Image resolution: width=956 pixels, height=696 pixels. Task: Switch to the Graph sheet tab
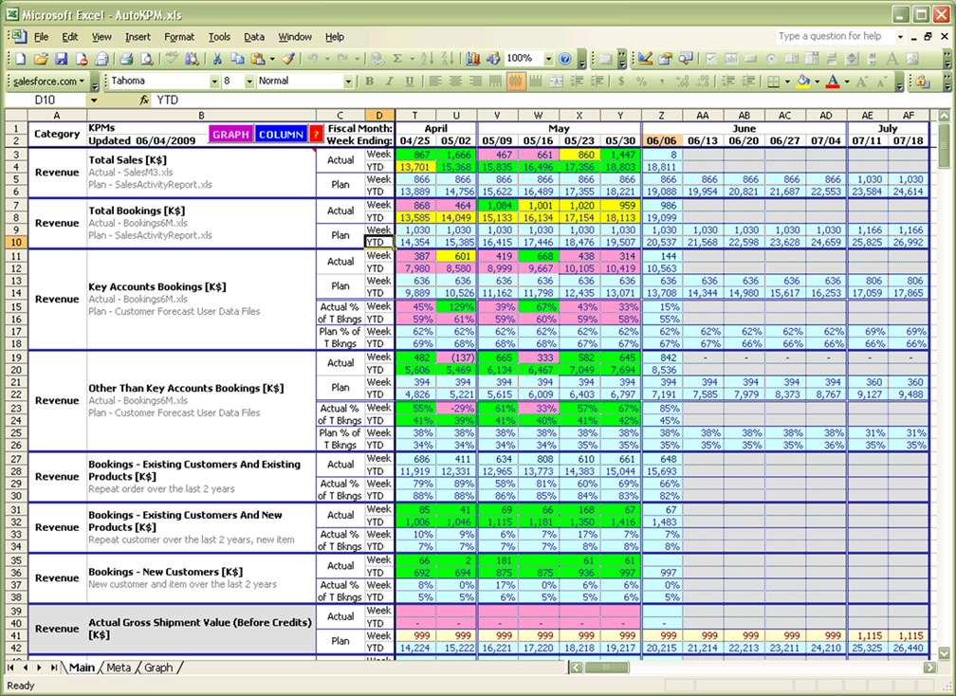tap(158, 668)
